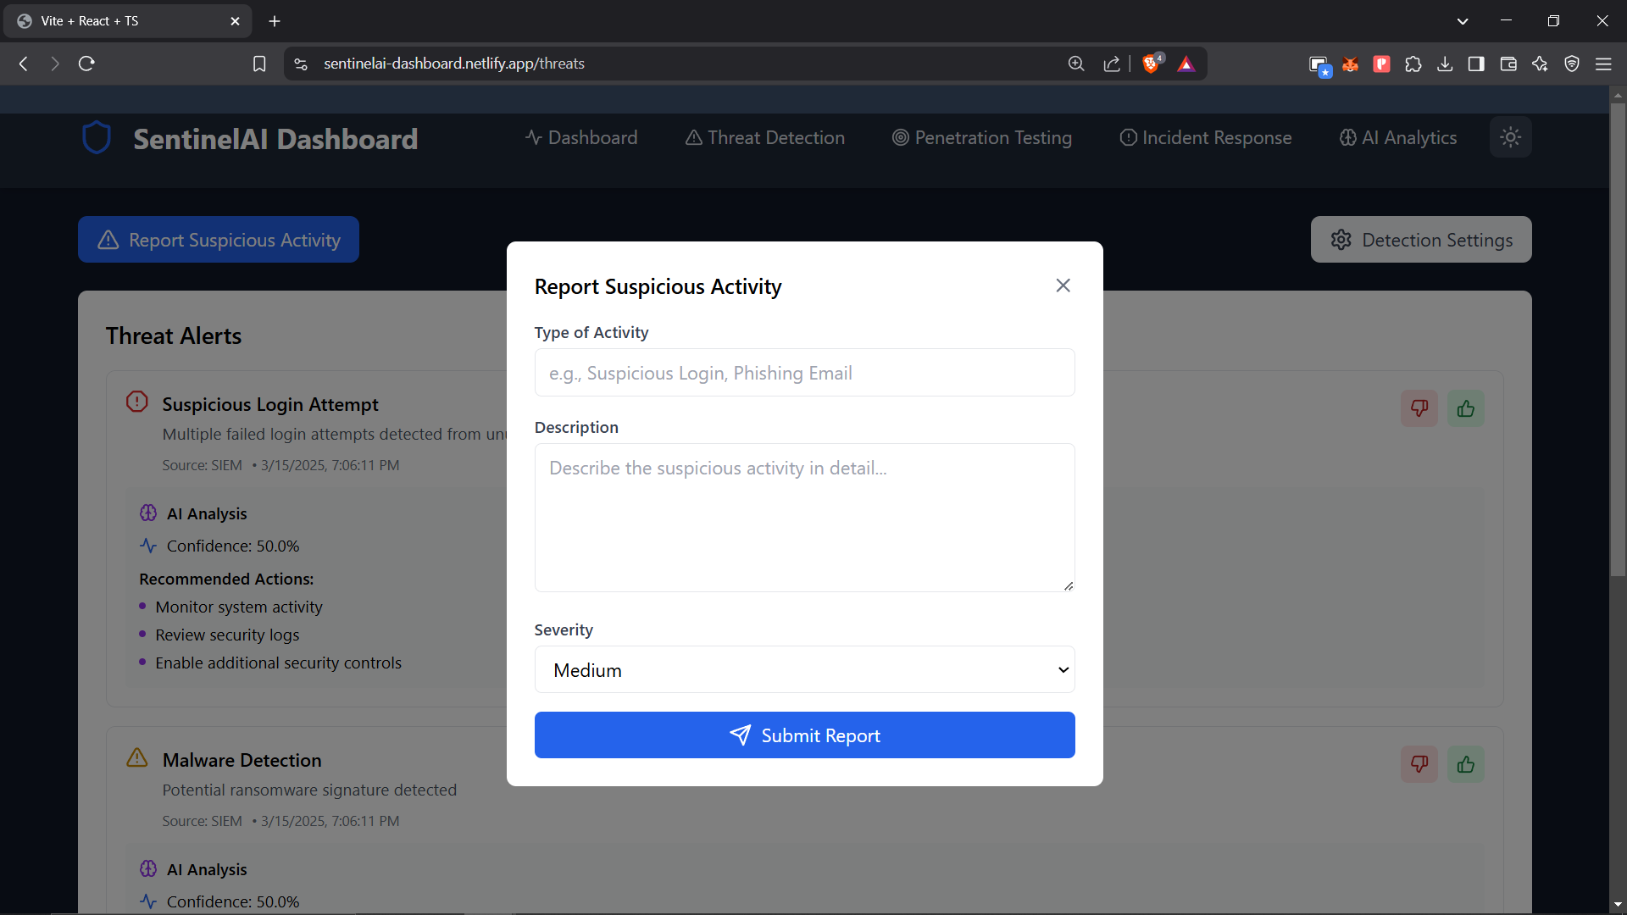Viewport: 1627px width, 915px height.
Task: Give thumbs up on Suspicious Login Attempt alert
Action: (x=1466, y=408)
